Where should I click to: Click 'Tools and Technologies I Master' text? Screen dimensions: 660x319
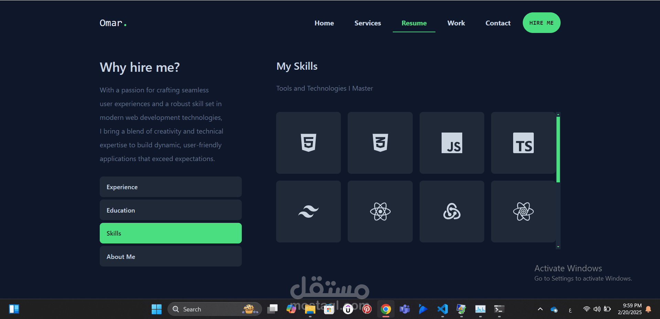[x=325, y=88]
